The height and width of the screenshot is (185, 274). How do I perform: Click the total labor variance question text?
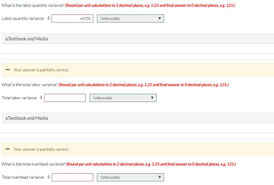click(30, 85)
